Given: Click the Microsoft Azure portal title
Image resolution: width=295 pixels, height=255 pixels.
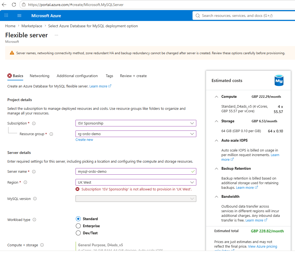Looking at the screenshot, I should coord(46,16).
